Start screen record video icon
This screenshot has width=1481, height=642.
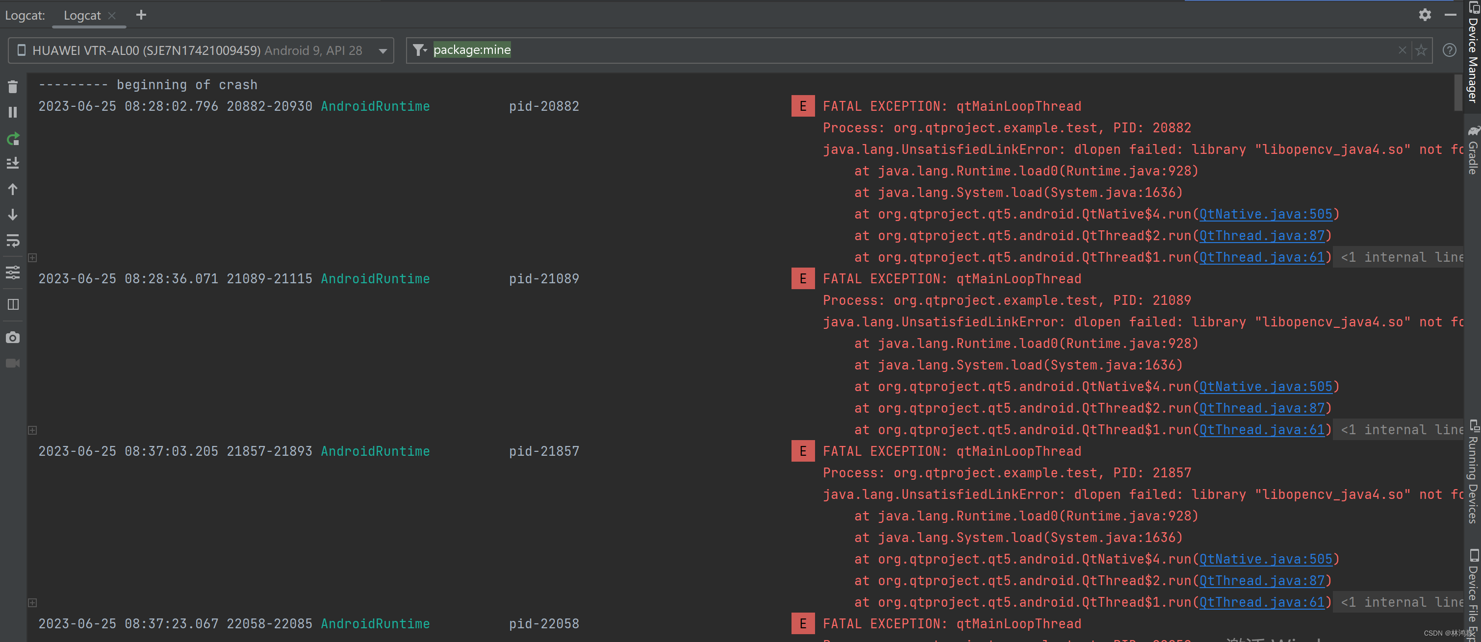(13, 363)
